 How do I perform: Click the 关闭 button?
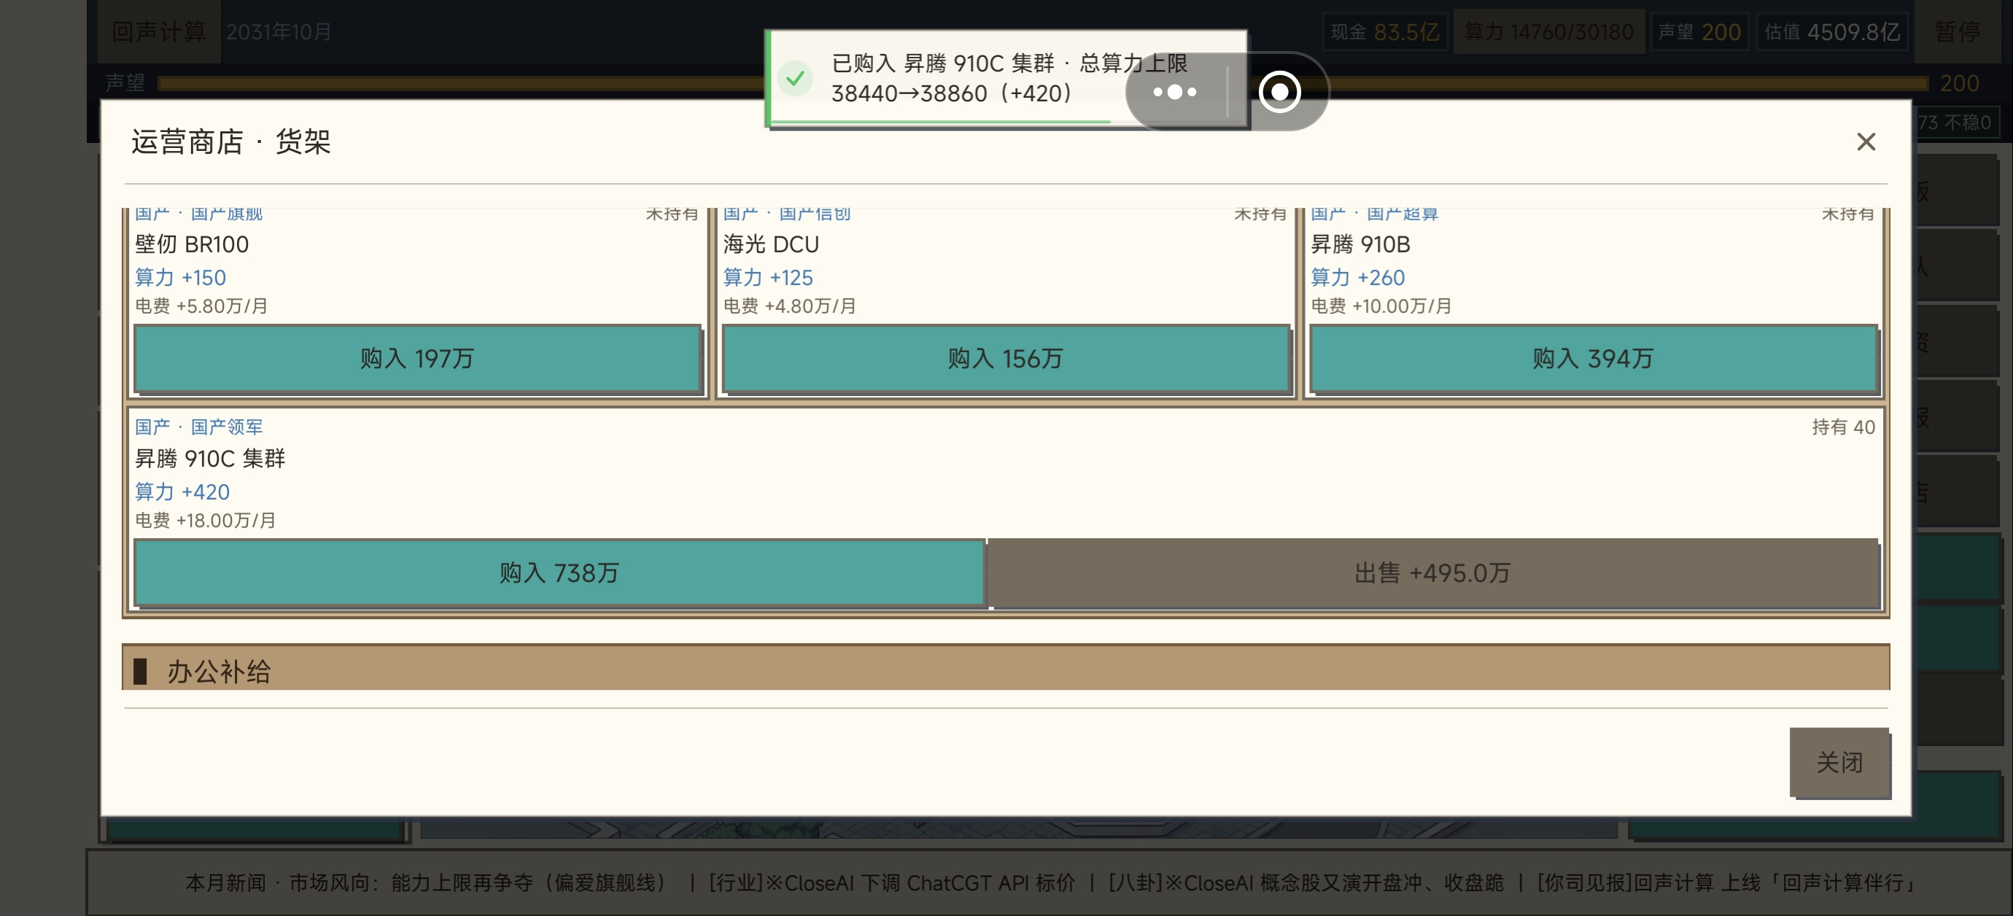1839,762
